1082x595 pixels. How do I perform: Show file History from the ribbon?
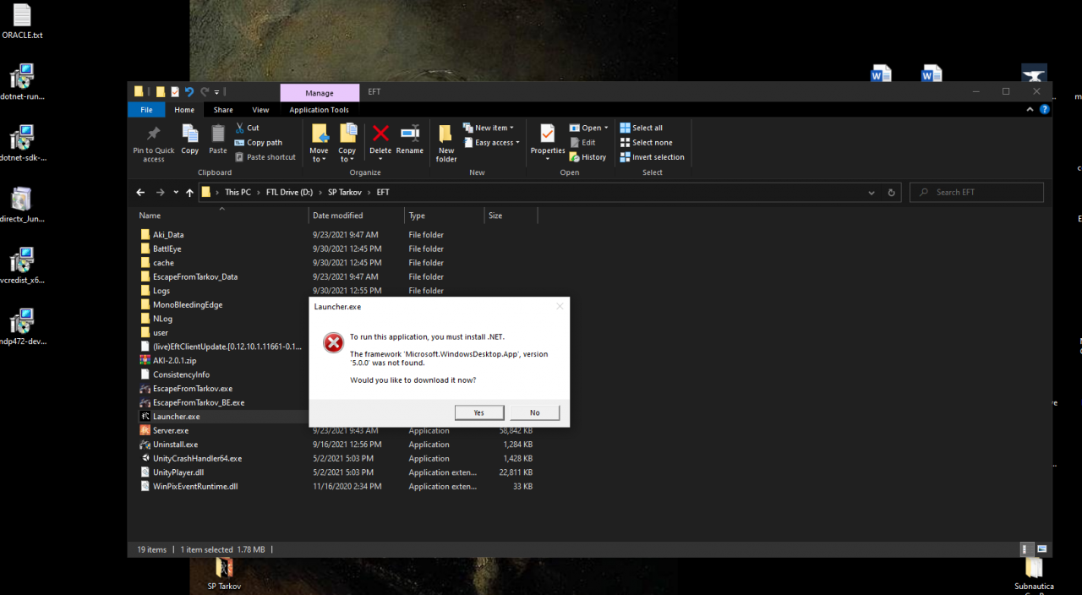[588, 157]
